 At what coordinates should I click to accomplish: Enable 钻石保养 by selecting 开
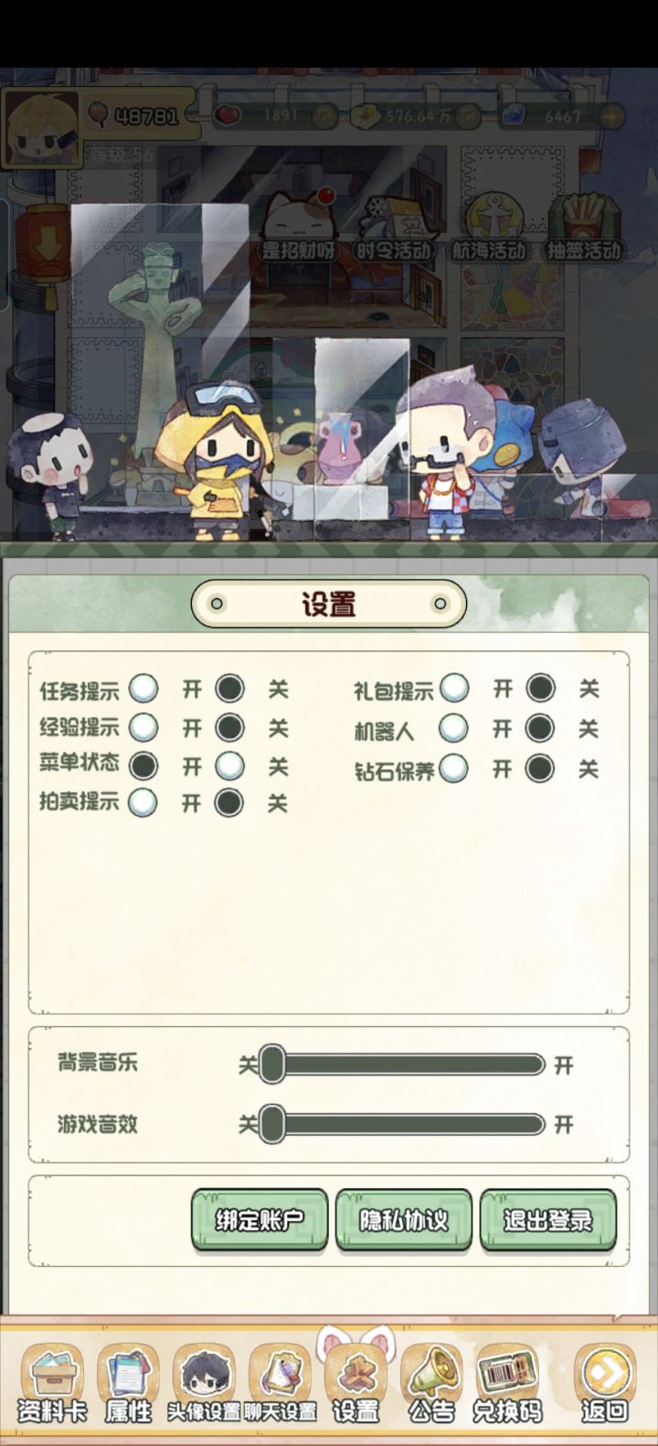(453, 768)
